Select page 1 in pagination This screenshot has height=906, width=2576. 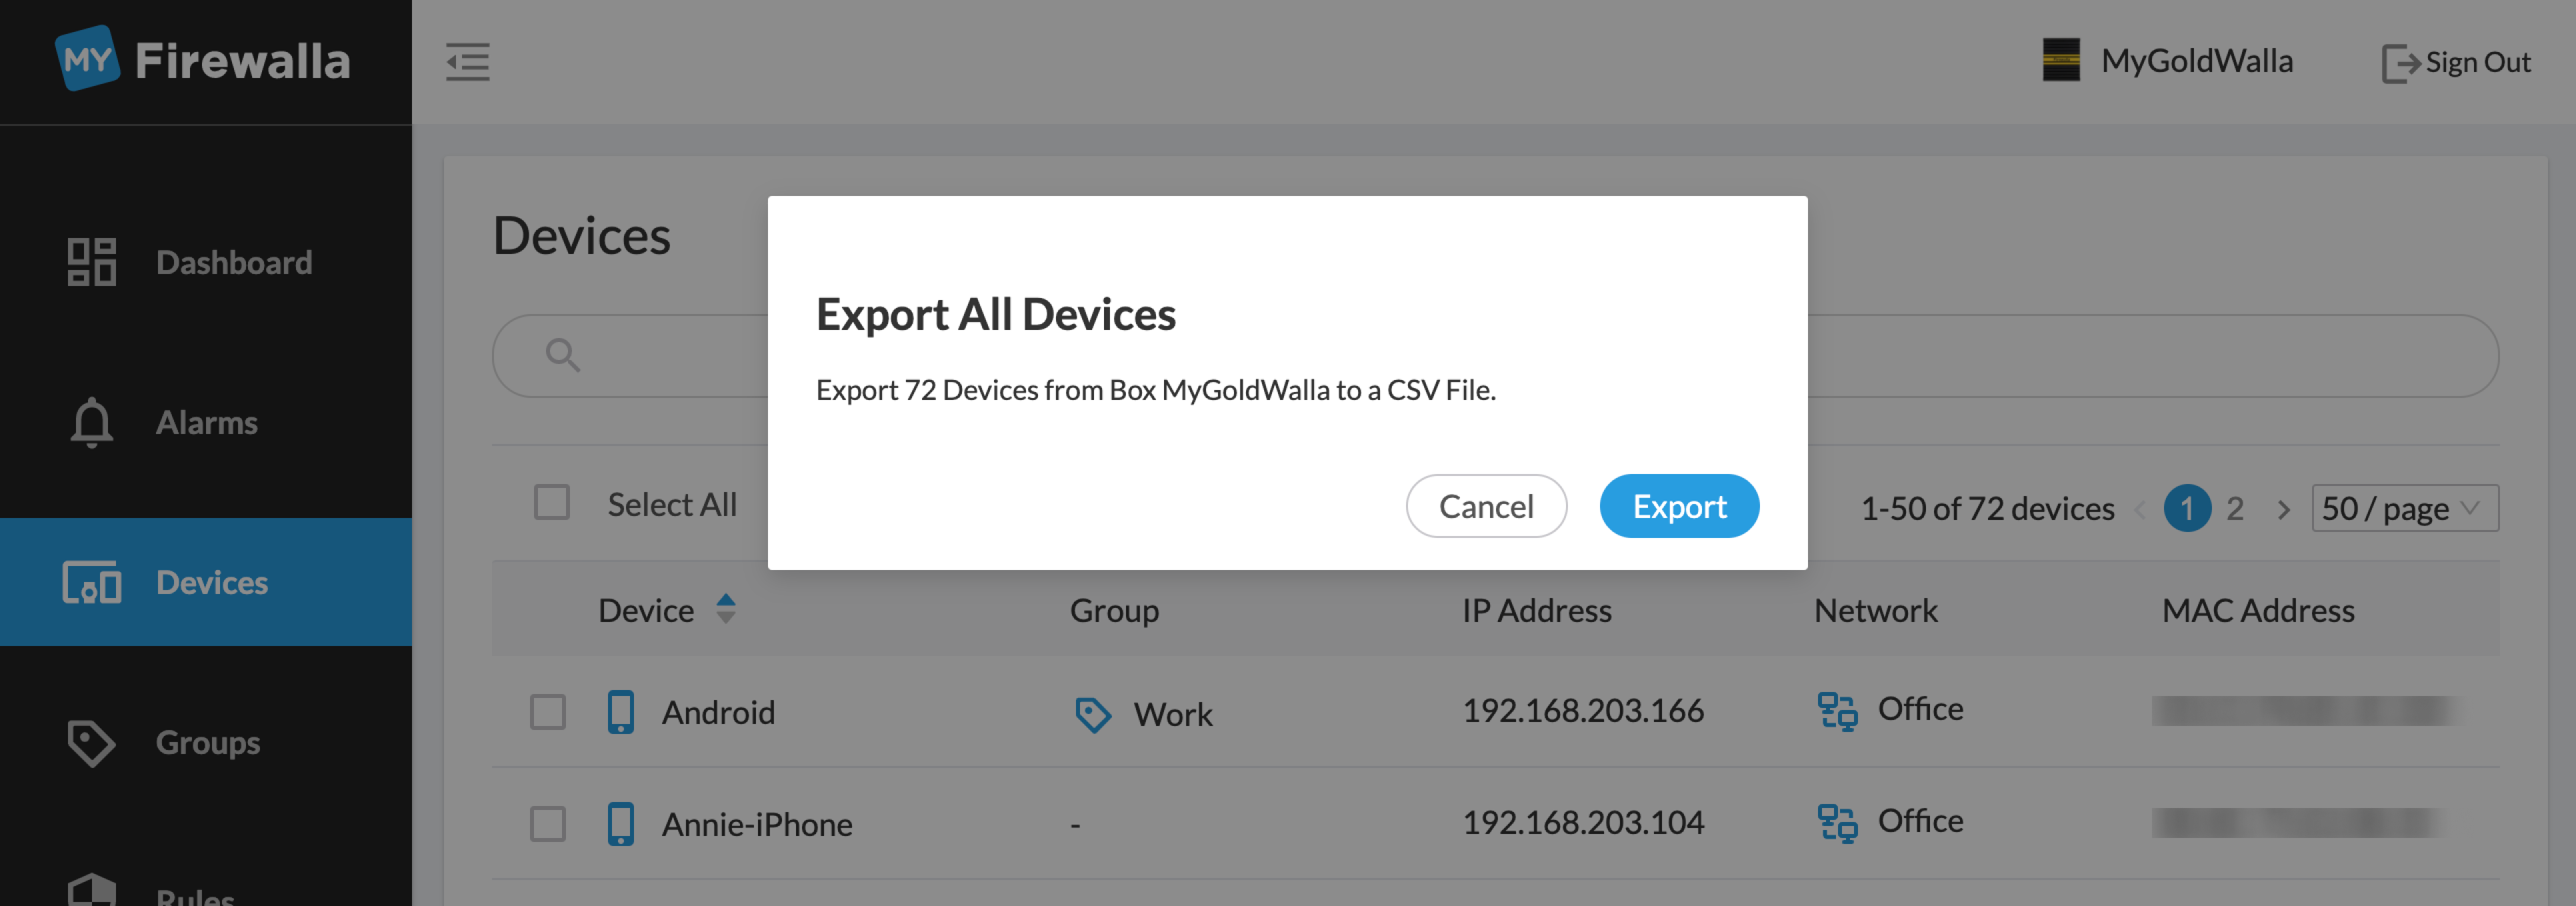coord(2187,508)
